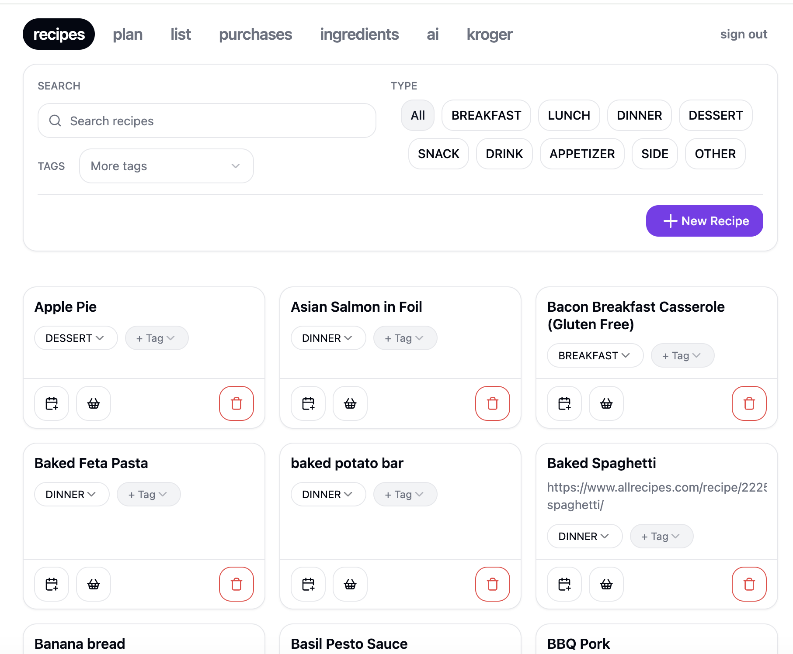Screen dimensions: 793x654
Task: Open the Baked Spaghetti allrecipes URL
Action: pyautogui.click(x=656, y=488)
